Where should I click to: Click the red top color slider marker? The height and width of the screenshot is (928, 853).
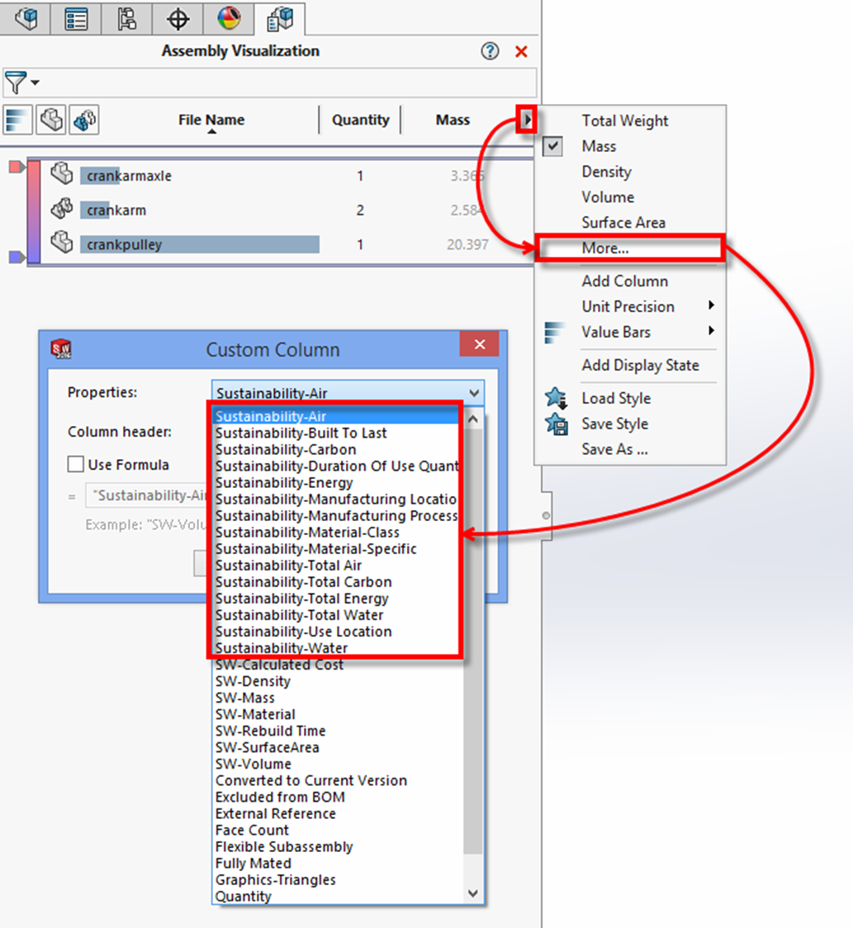(17, 168)
